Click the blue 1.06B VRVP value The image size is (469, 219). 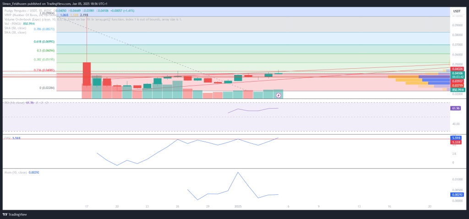(64, 15)
